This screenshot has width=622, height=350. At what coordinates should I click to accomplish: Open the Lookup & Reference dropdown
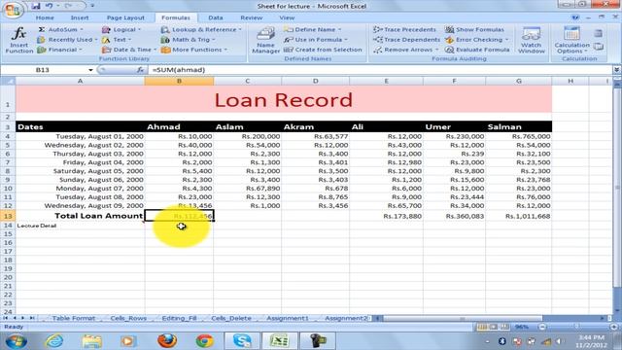point(201,30)
